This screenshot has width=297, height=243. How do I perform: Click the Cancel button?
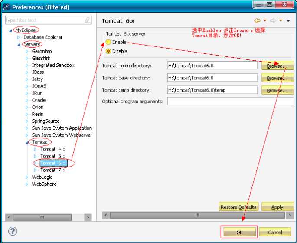(275, 232)
